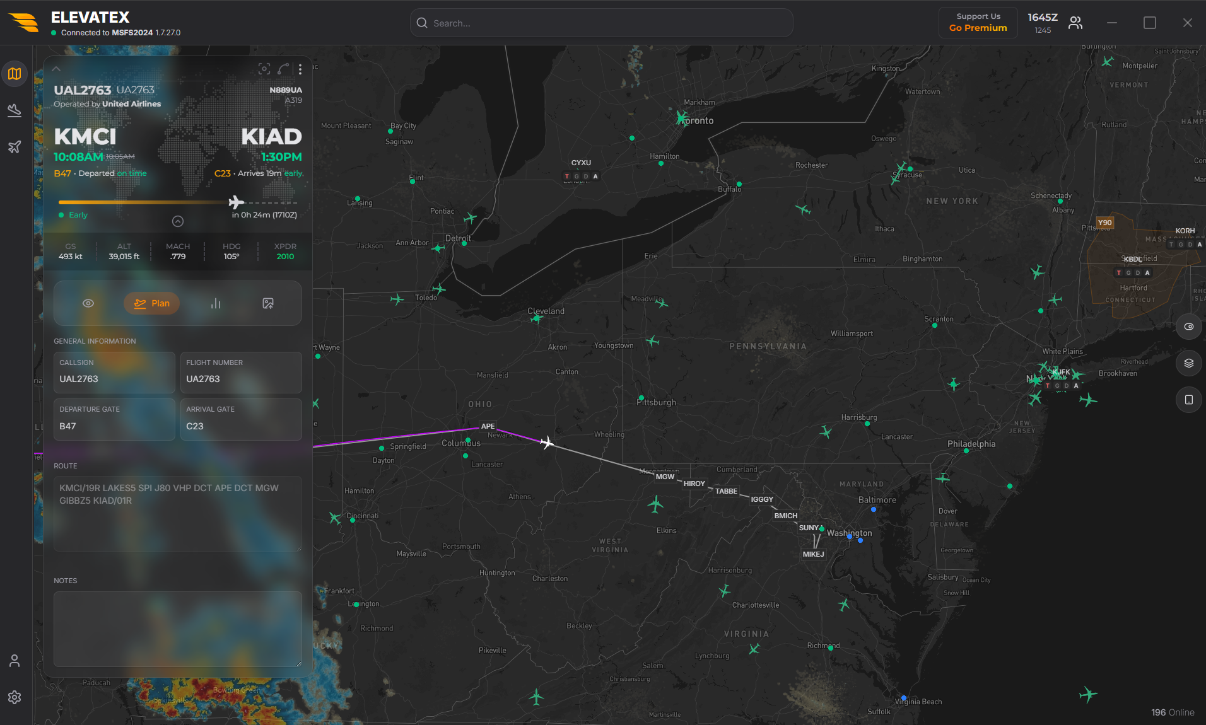
Task: Select the green aircraft near Charlottesville
Action: [x=724, y=591]
